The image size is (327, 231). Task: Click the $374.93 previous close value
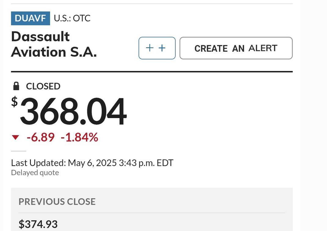38,224
